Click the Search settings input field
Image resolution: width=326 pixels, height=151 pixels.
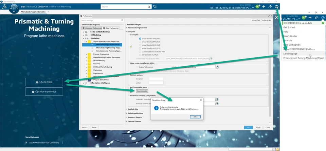click(102, 20)
